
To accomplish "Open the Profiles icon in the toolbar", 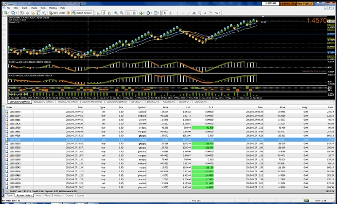I will click(x=13, y=13).
